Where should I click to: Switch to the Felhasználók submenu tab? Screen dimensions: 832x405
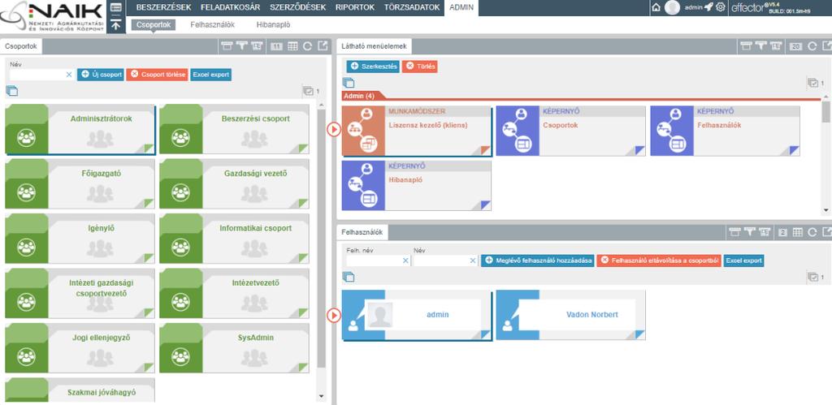pyautogui.click(x=212, y=25)
